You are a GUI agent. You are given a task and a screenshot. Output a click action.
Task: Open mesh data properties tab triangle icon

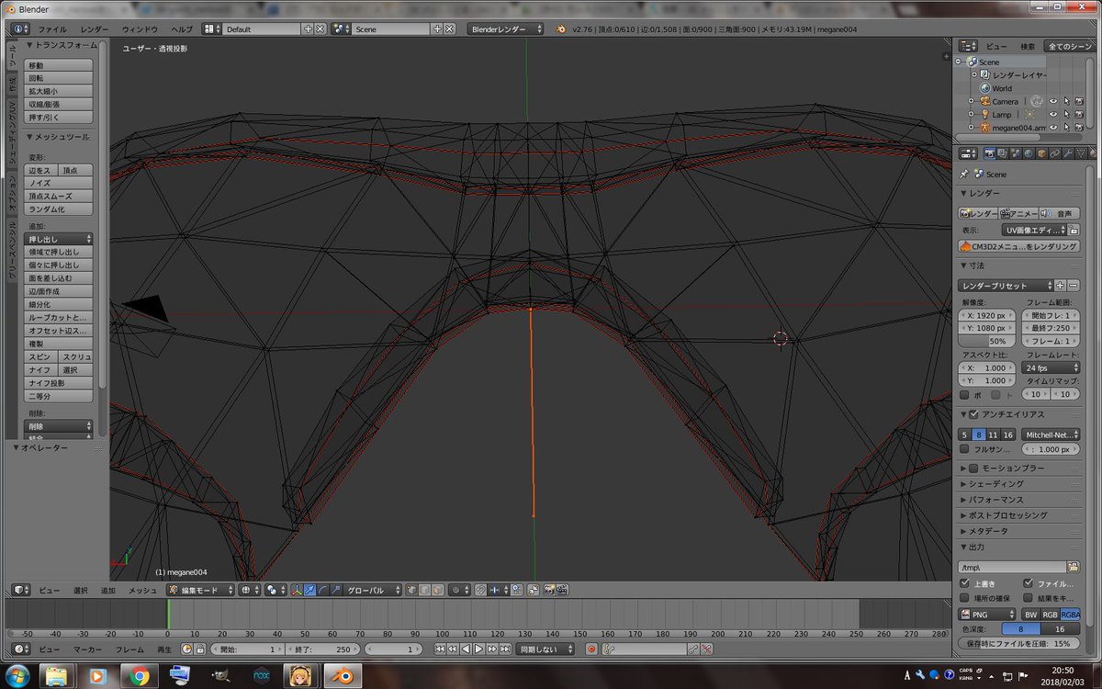click(x=1080, y=153)
